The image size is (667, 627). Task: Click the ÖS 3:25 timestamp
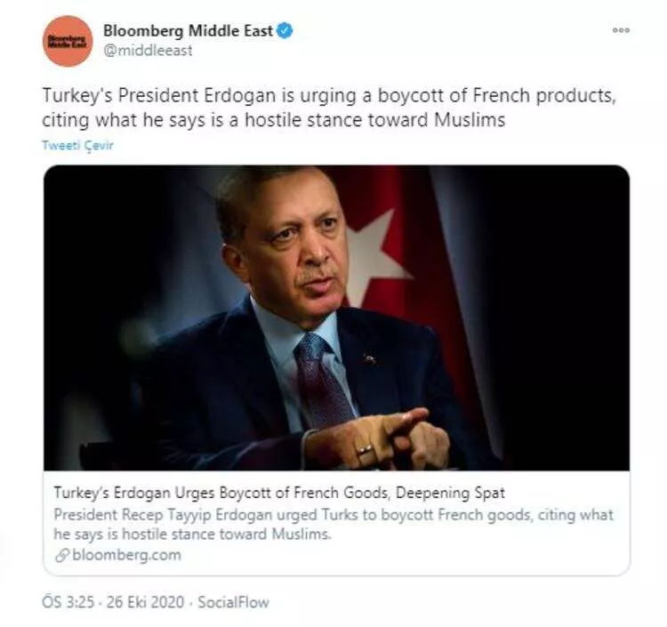[68, 602]
